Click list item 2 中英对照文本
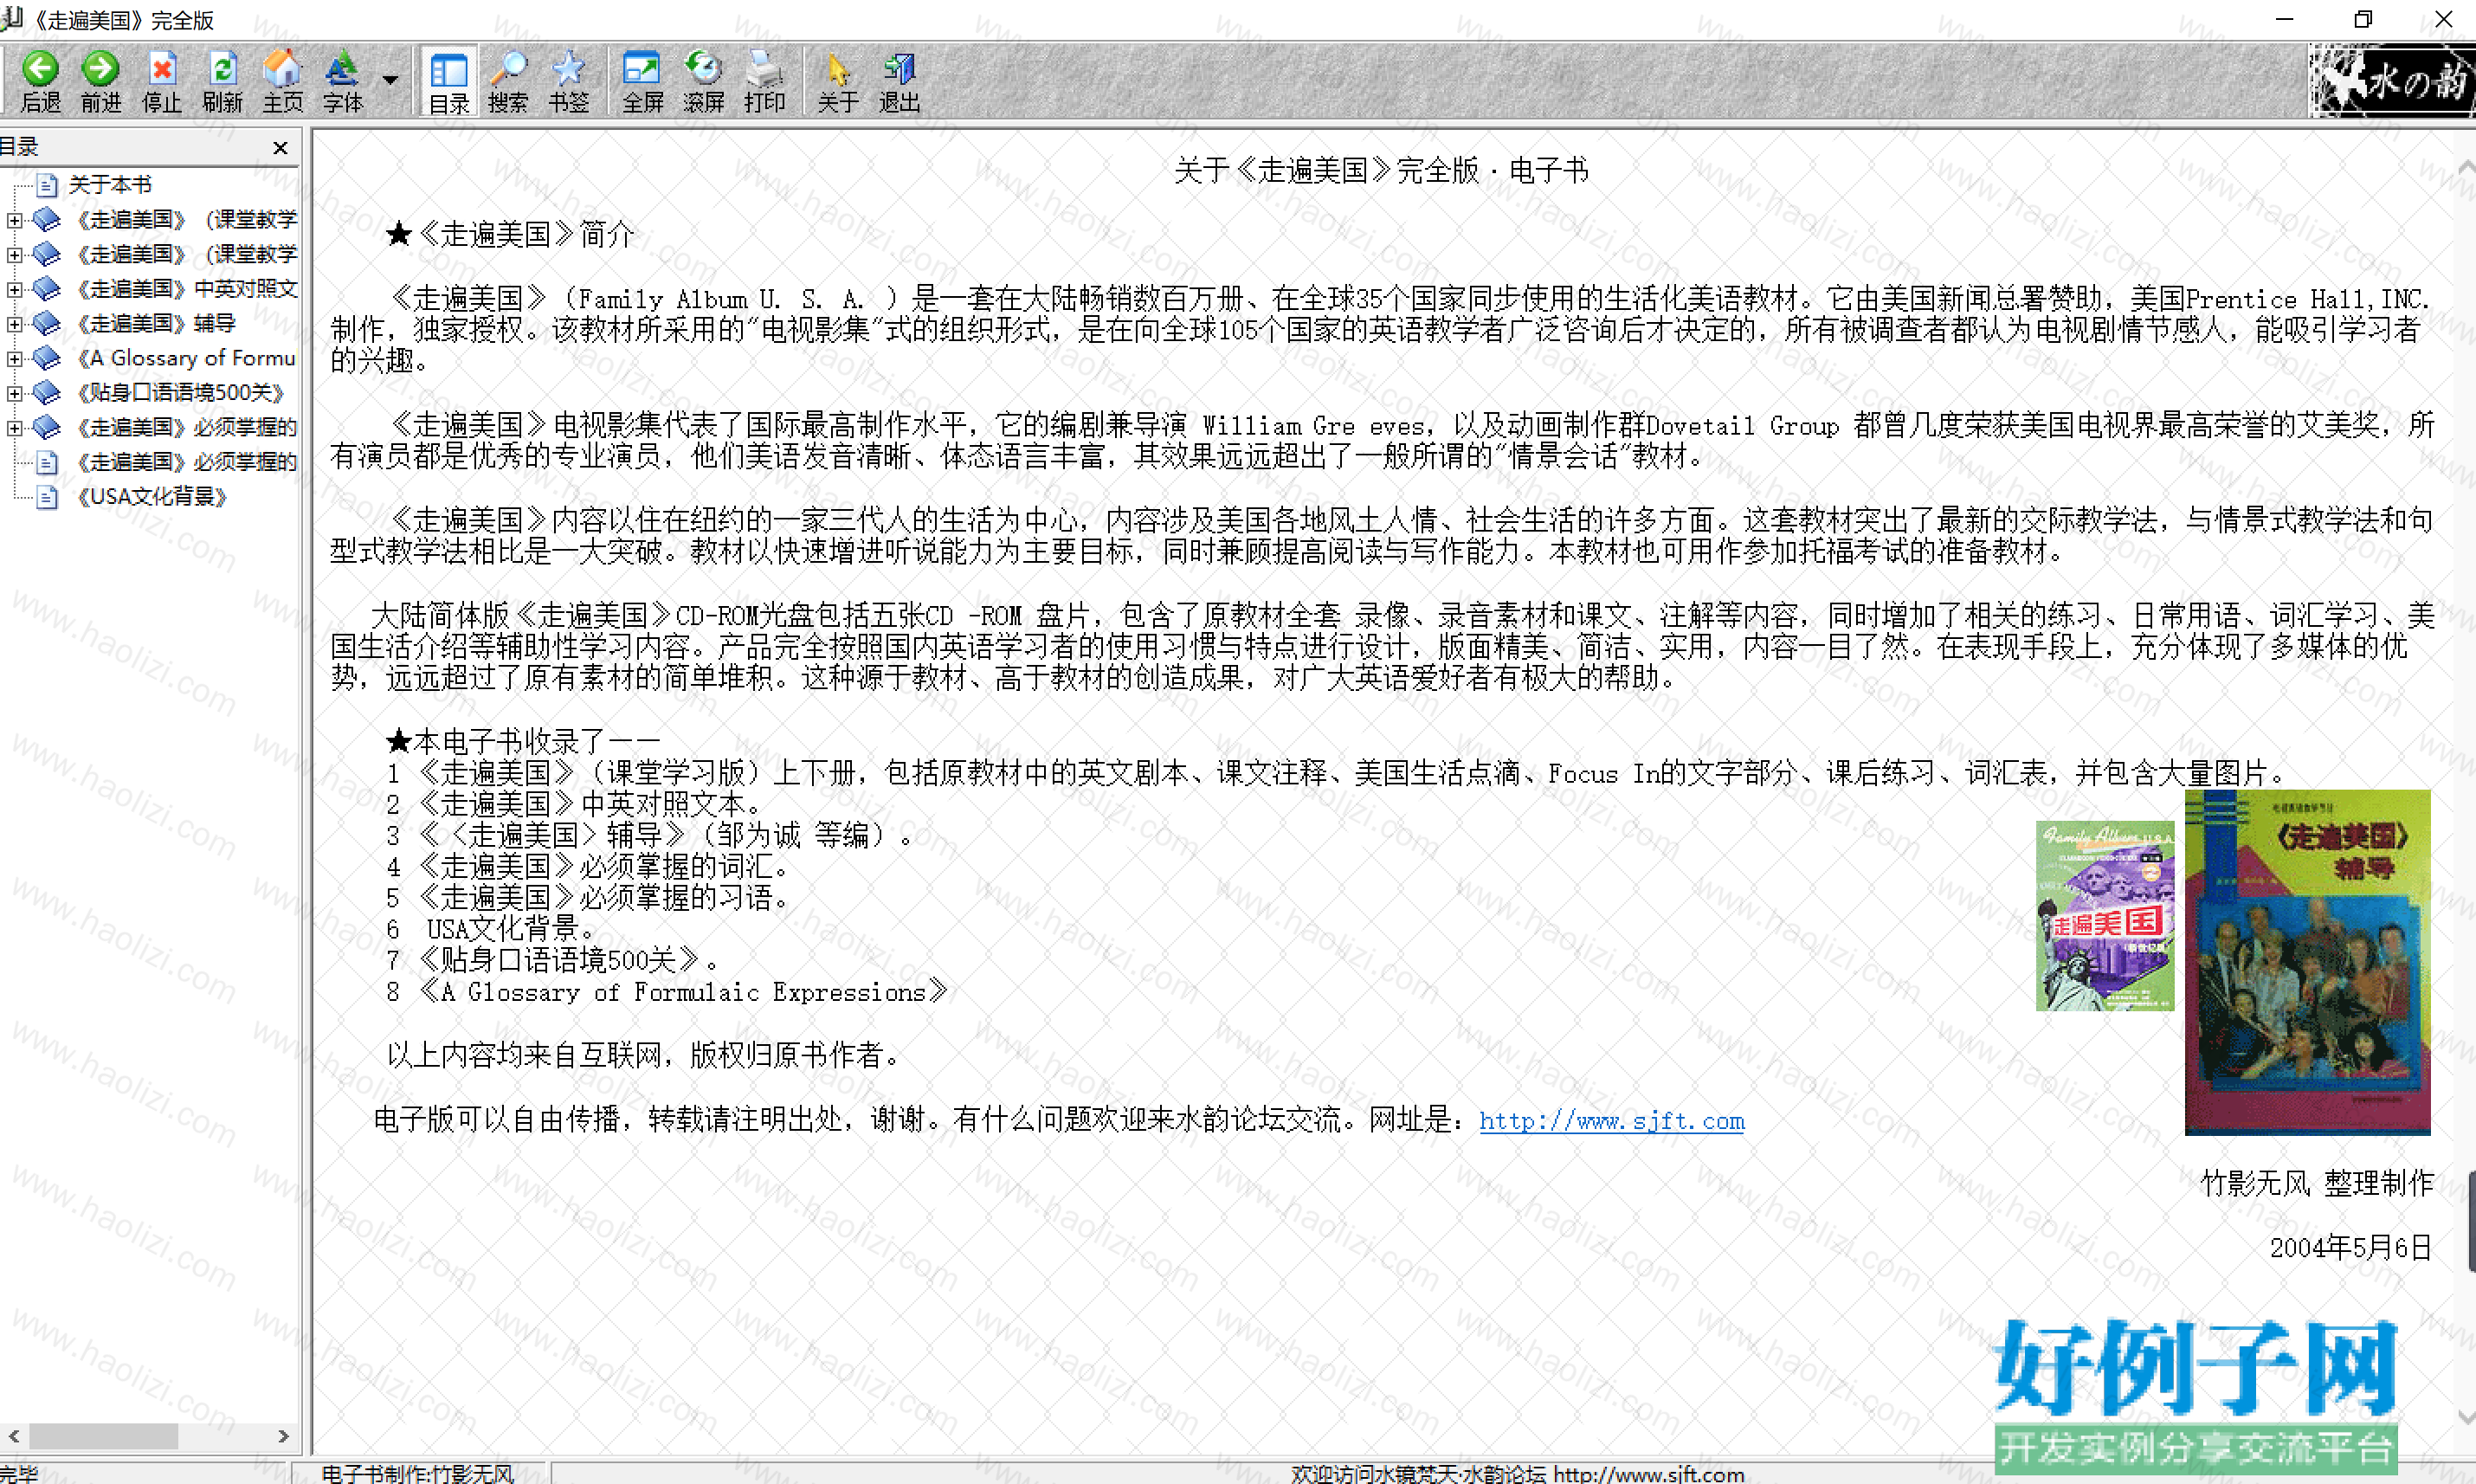The height and width of the screenshot is (1484, 2476). click(x=575, y=803)
